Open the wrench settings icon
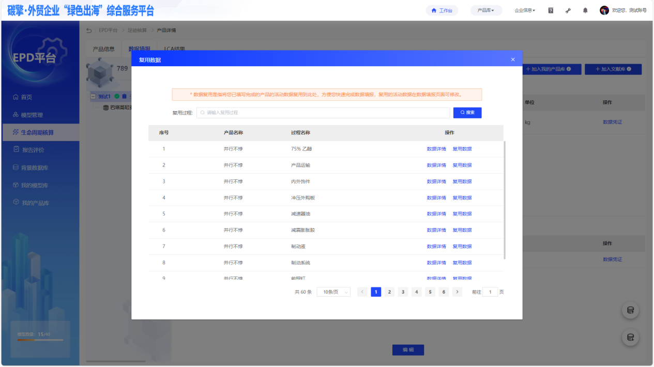 [568, 10]
